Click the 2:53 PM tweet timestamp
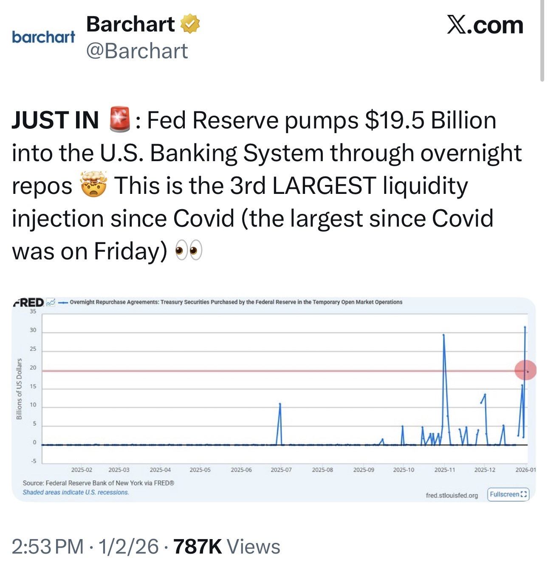The image size is (548, 571). [x=48, y=547]
